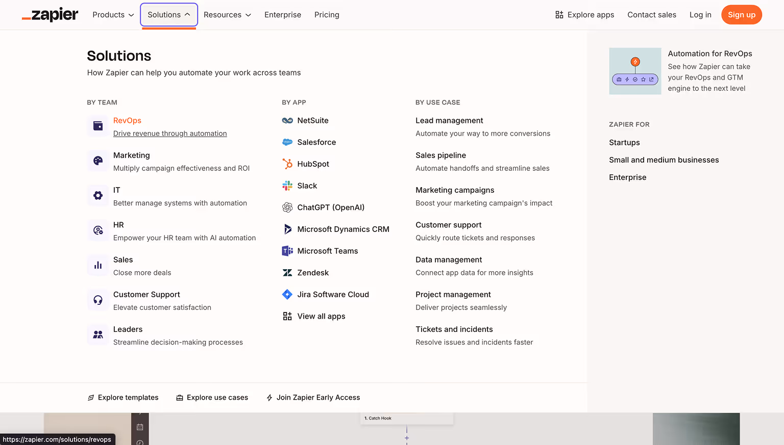Open the Lead management use case
784x445 pixels.
click(x=449, y=120)
